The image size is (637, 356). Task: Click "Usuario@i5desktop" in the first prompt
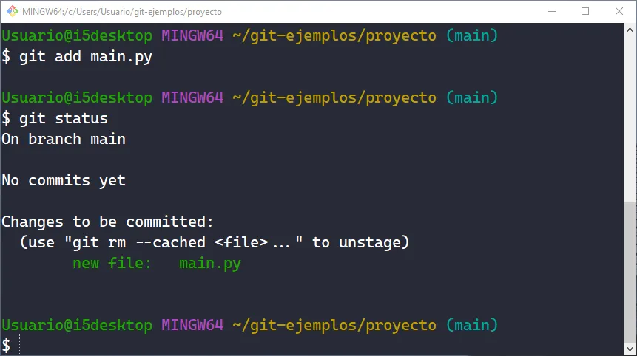(77, 35)
